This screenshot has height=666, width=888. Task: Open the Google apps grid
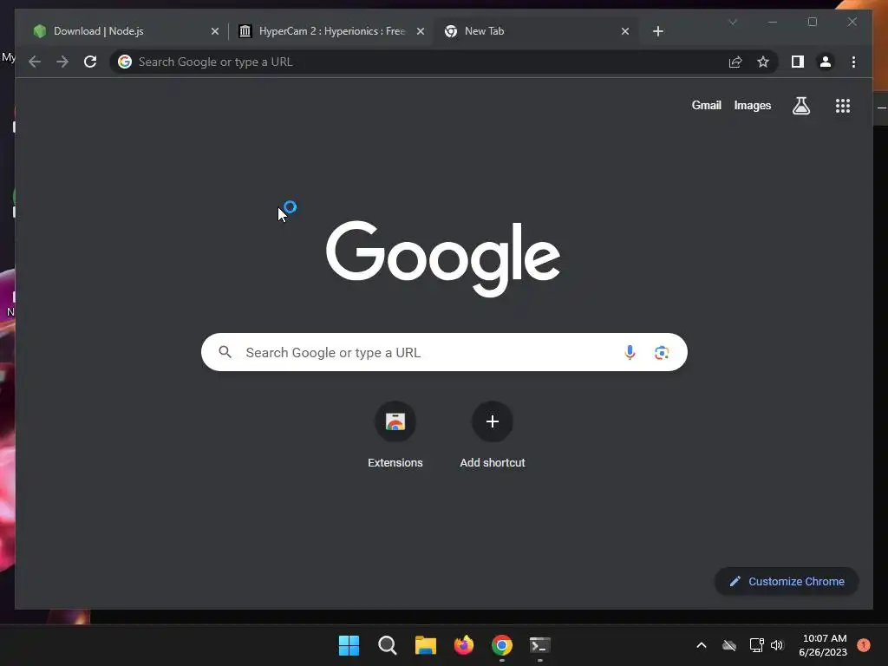tap(843, 105)
